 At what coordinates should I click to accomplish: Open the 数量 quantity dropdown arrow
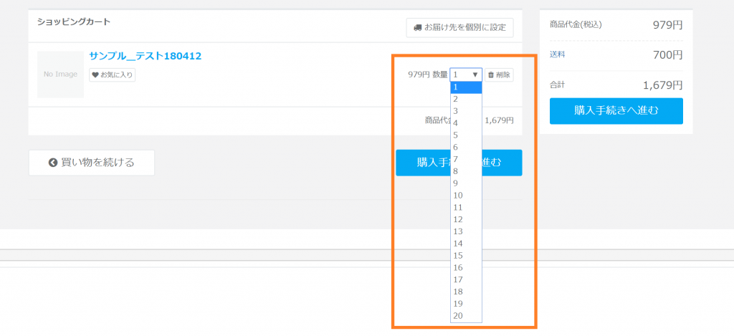[475, 75]
